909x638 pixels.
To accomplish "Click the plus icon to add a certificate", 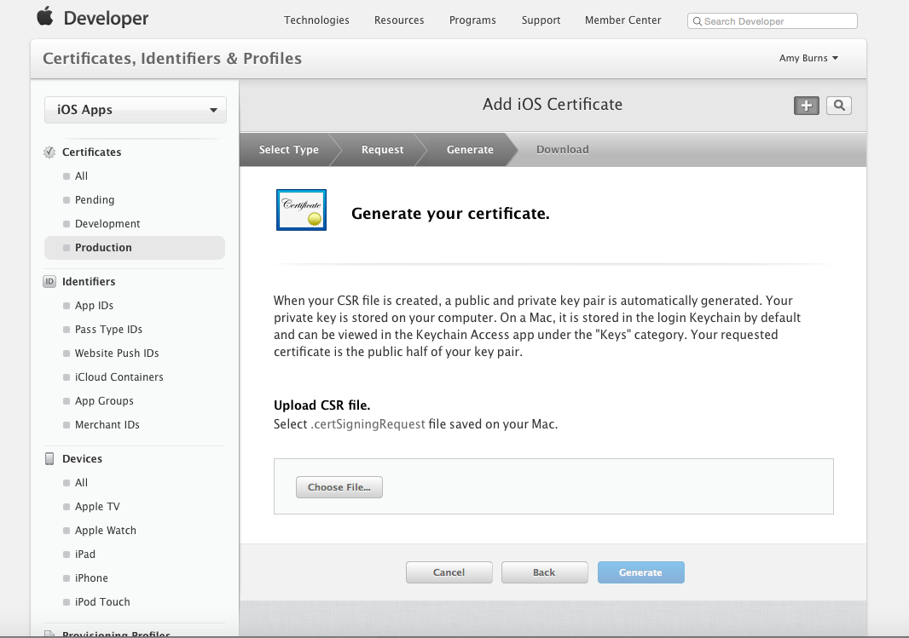I will pos(806,106).
